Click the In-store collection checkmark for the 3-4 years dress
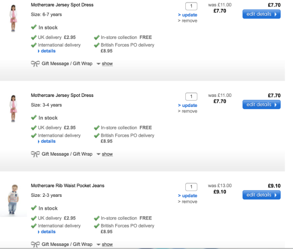The width and height of the screenshot is (293, 249). click(97, 128)
